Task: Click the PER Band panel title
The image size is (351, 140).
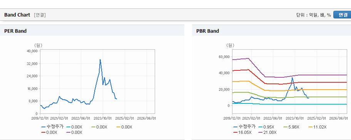Action: (15, 31)
